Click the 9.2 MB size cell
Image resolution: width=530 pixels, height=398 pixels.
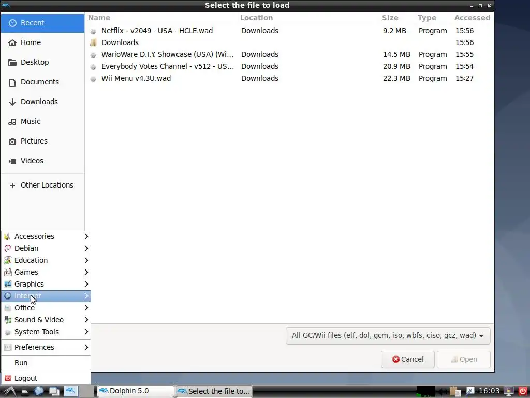pos(394,31)
